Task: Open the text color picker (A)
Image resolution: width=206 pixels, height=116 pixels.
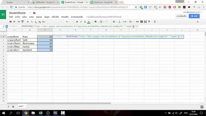Action: click(x=89, y=22)
